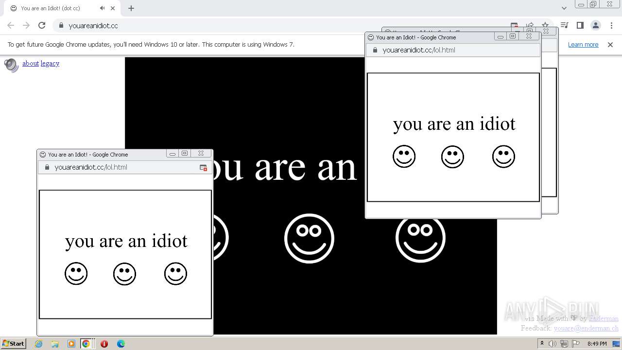The image size is (622, 350).
Task: Click last smiley face in right popup
Action: click(503, 157)
